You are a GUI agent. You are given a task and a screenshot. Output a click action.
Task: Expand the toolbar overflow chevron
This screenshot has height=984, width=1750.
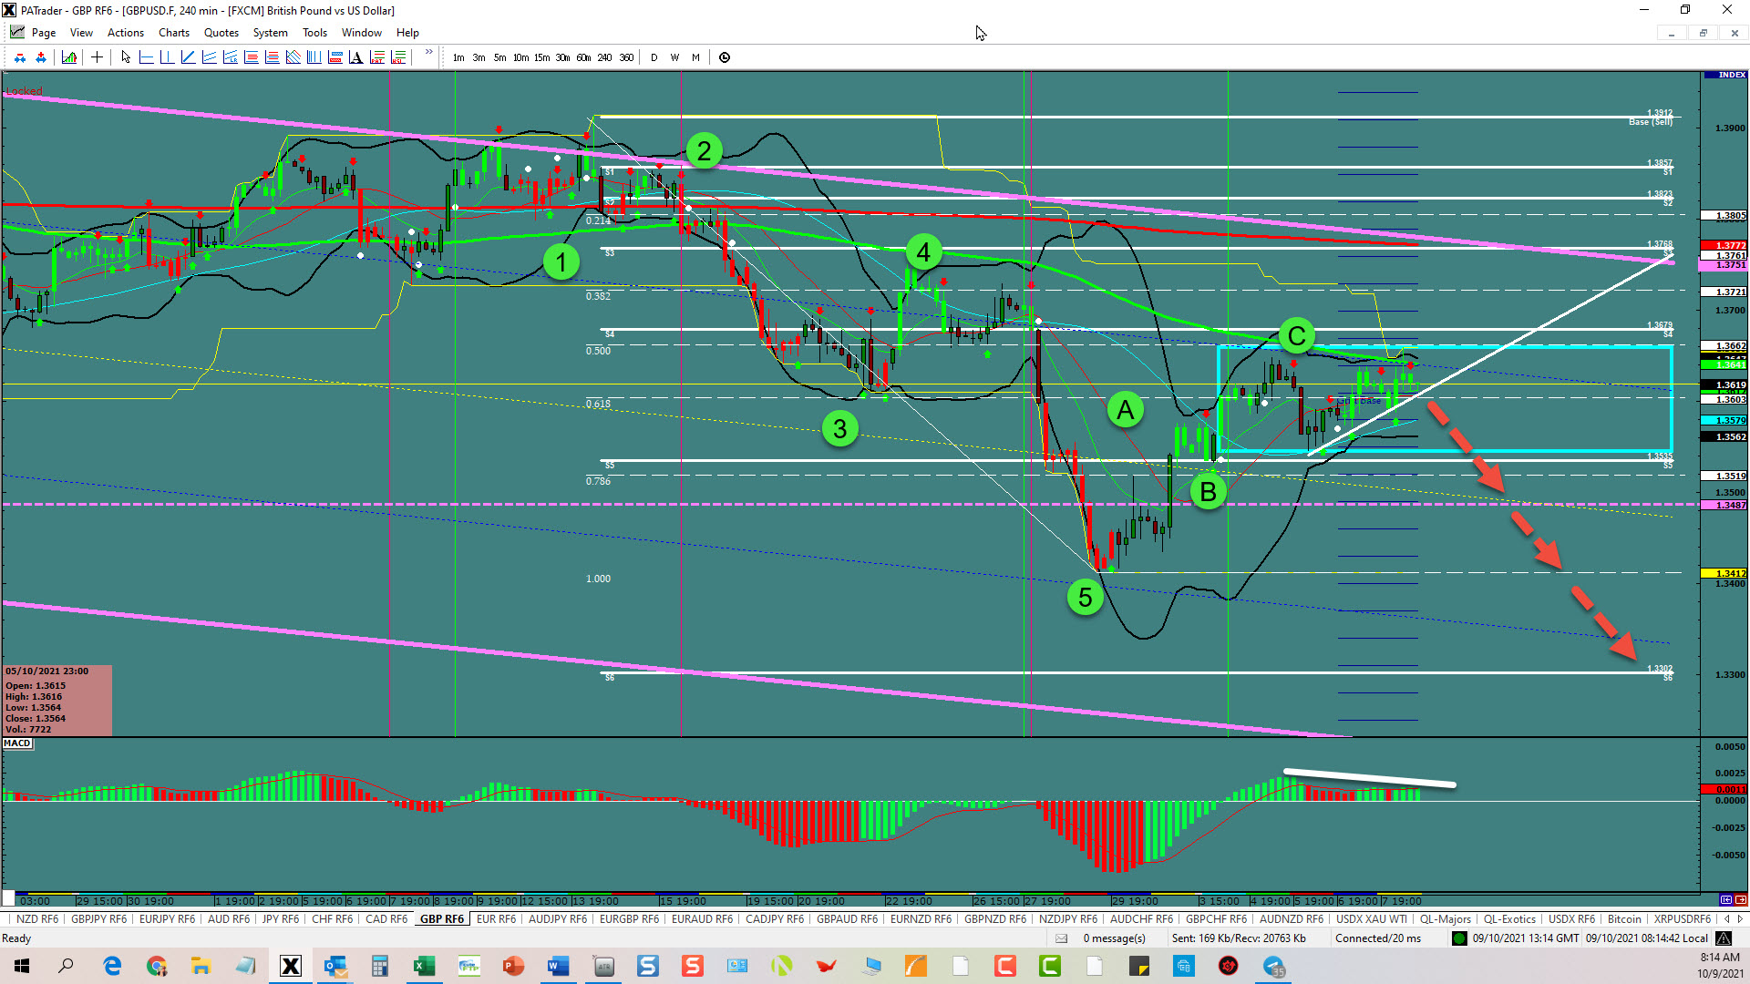pos(428,53)
